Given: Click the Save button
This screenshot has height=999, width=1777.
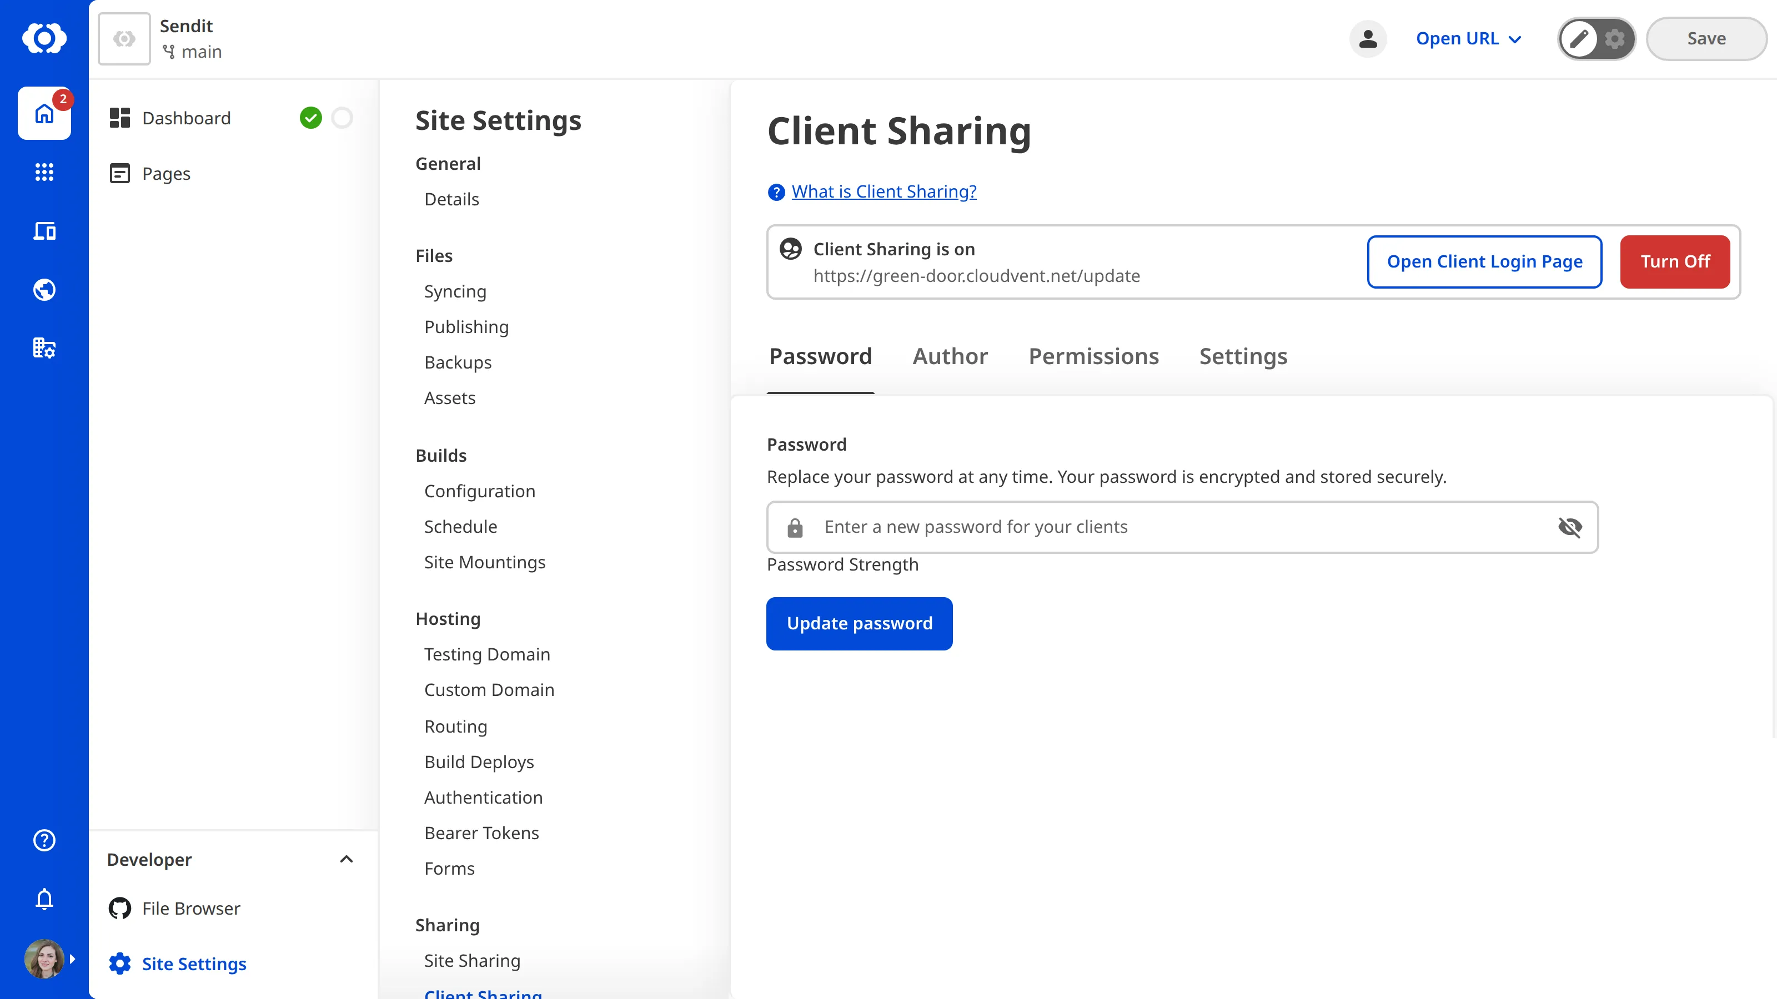Looking at the screenshot, I should click(x=1706, y=39).
